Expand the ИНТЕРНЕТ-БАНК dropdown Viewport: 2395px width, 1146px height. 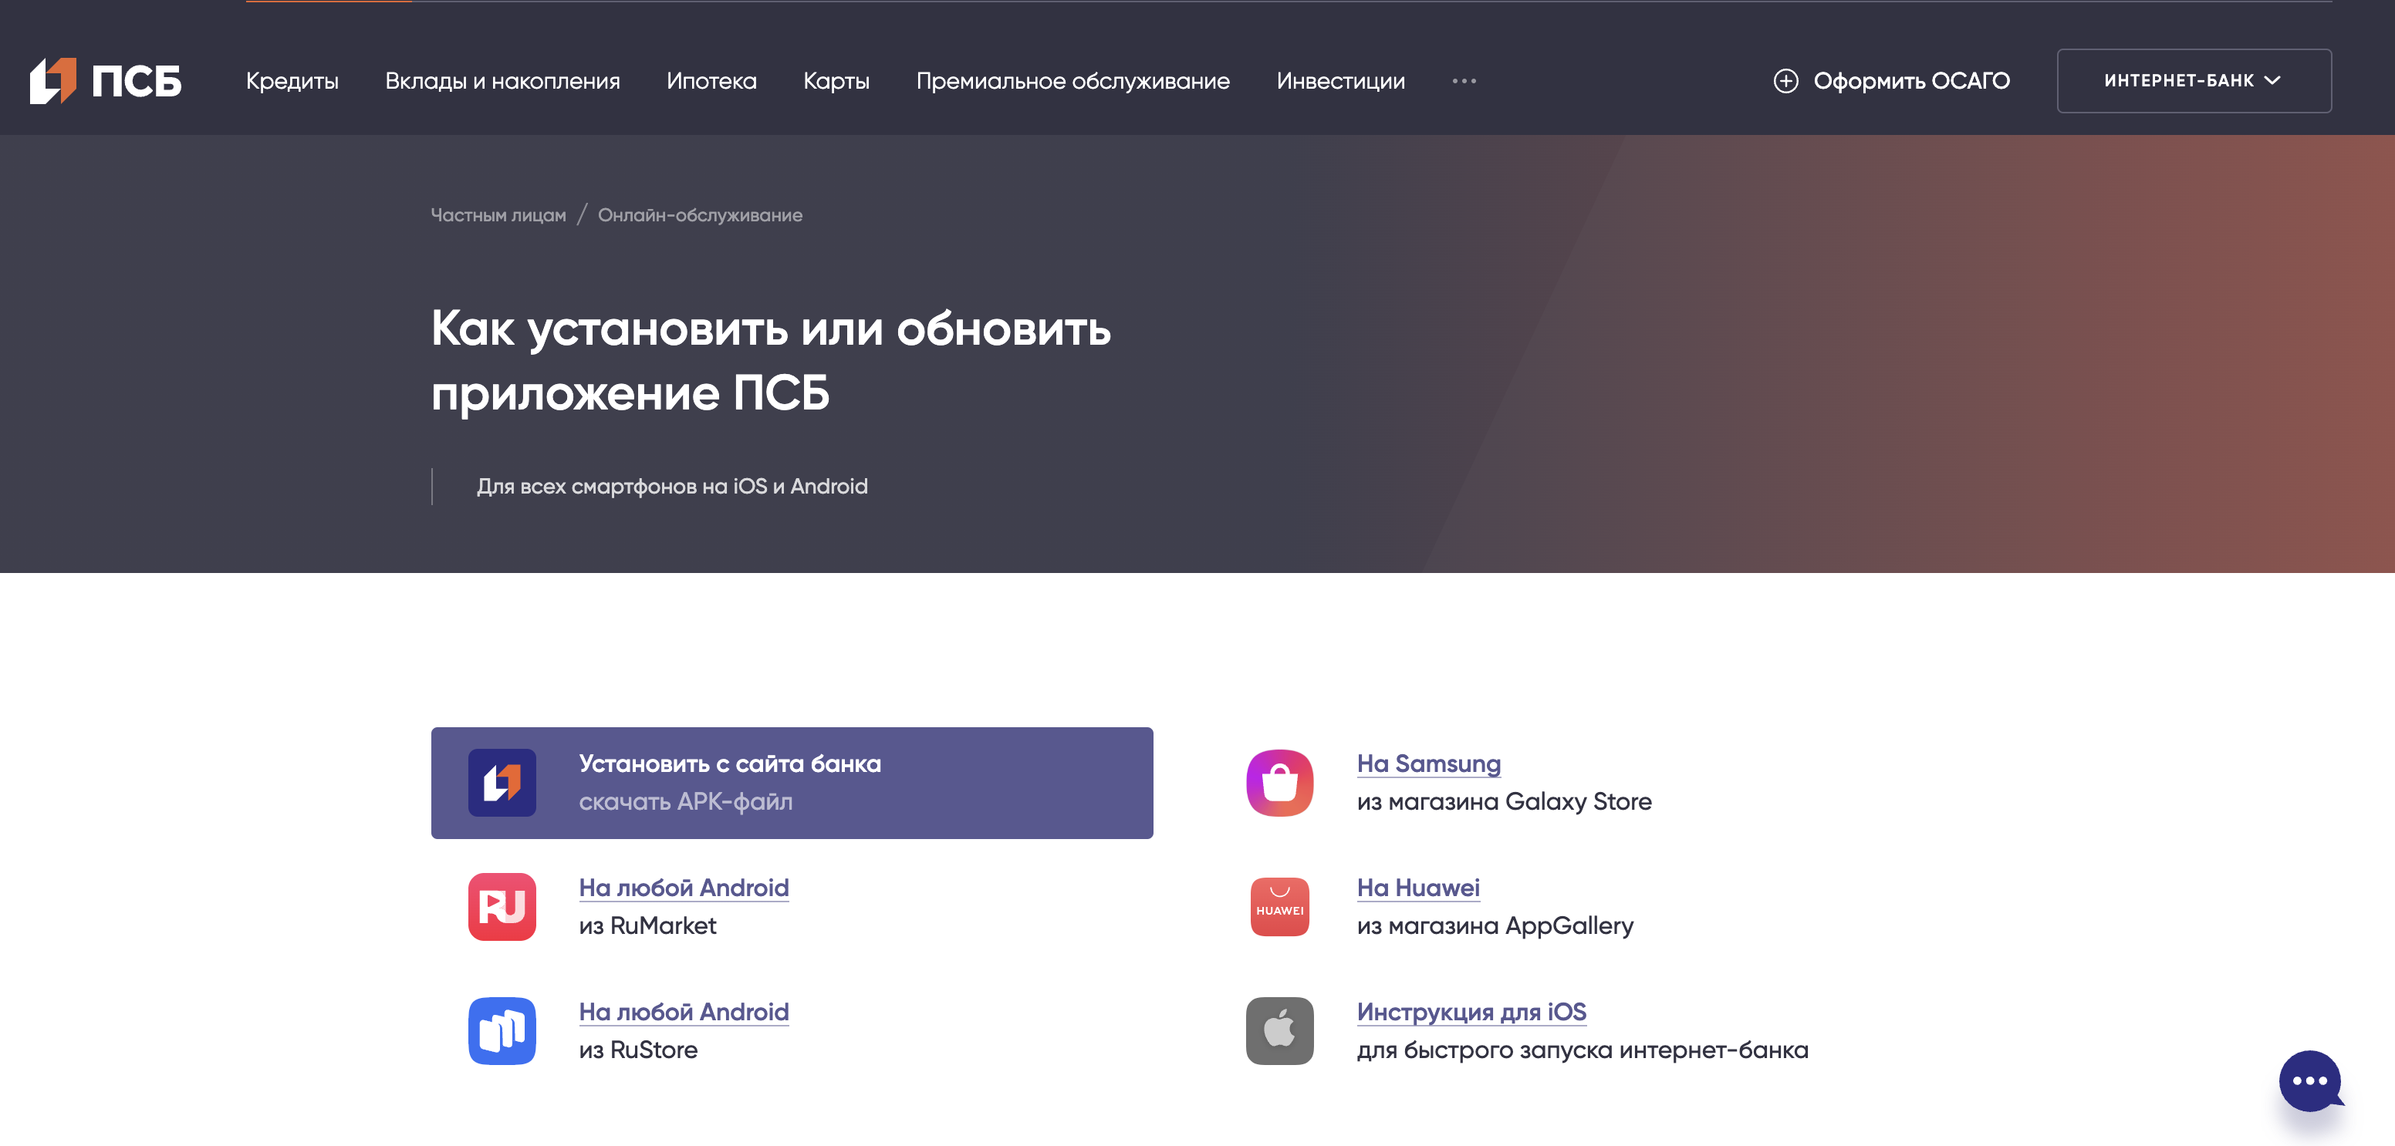2194,81
